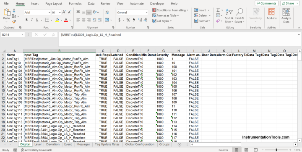Click the AutoSum sigma icon

[x=218, y=10]
